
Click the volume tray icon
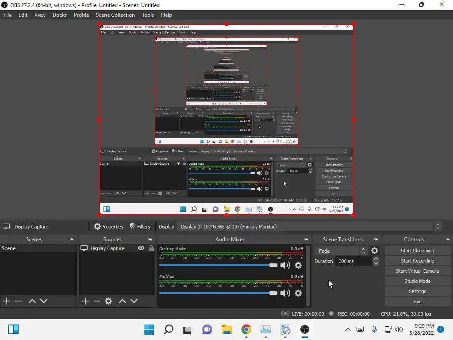click(x=399, y=329)
